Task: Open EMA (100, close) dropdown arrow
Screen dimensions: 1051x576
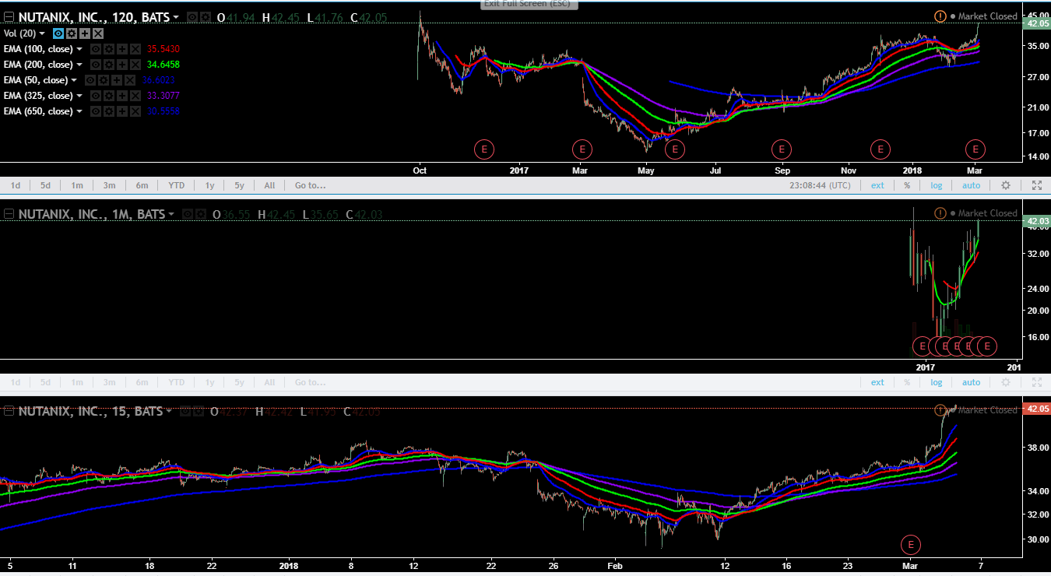Action: (x=79, y=49)
